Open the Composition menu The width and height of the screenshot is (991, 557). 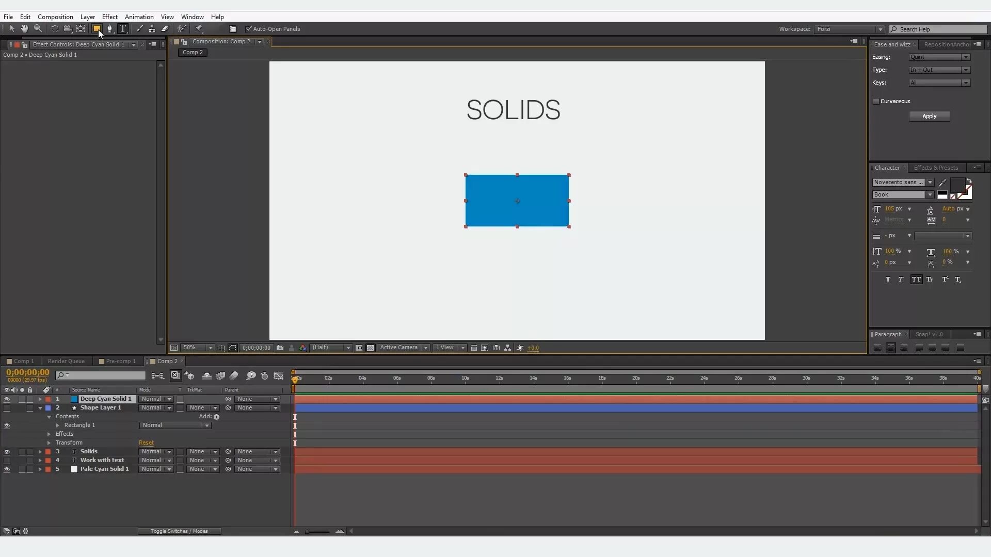(x=55, y=17)
